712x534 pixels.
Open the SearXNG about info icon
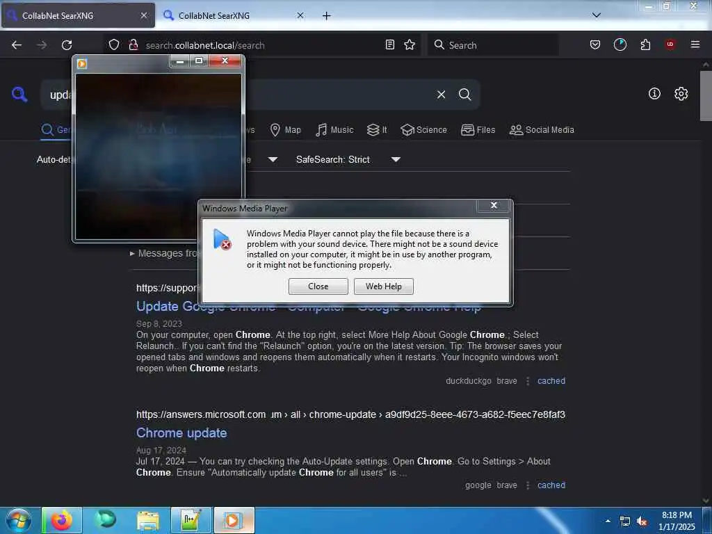654,94
